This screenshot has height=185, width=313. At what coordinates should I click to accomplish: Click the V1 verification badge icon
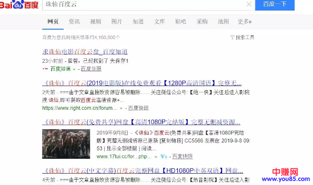pyautogui.click(x=163, y=157)
